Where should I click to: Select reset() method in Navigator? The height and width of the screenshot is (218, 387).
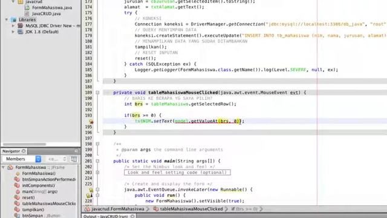coord(28,197)
